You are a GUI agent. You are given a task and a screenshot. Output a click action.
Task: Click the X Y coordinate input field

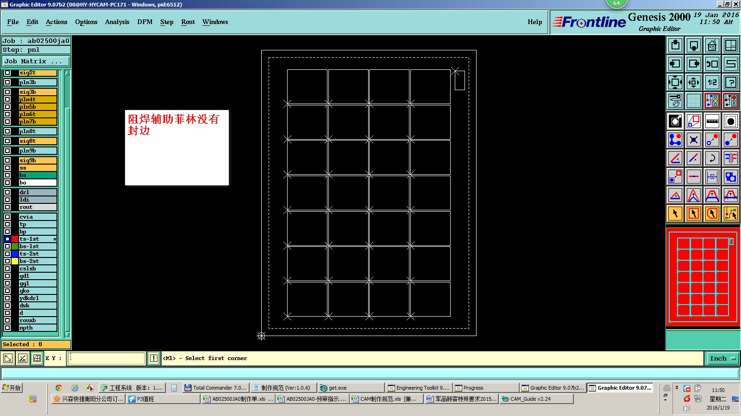pos(107,358)
